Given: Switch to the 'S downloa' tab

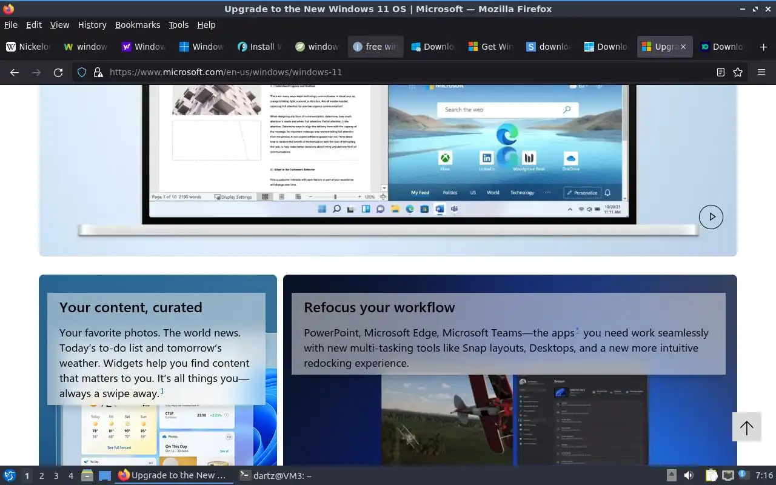Looking at the screenshot, I should click(549, 47).
